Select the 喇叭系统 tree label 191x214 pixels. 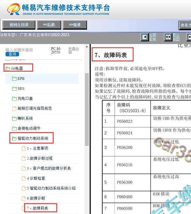pos(25,119)
